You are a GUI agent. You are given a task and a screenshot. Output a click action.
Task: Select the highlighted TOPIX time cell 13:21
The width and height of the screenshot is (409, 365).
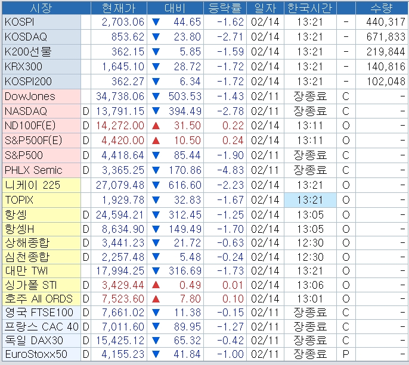(x=310, y=200)
